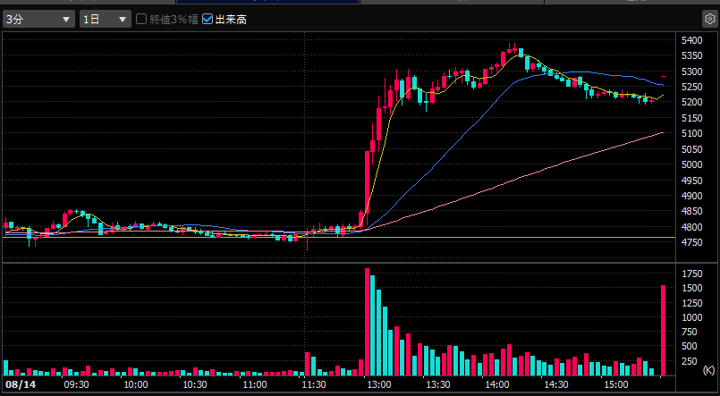Image resolution: width=720 pixels, height=396 pixels.
Task: Enable the 終値3%幅 checkbox
Action: (141, 19)
